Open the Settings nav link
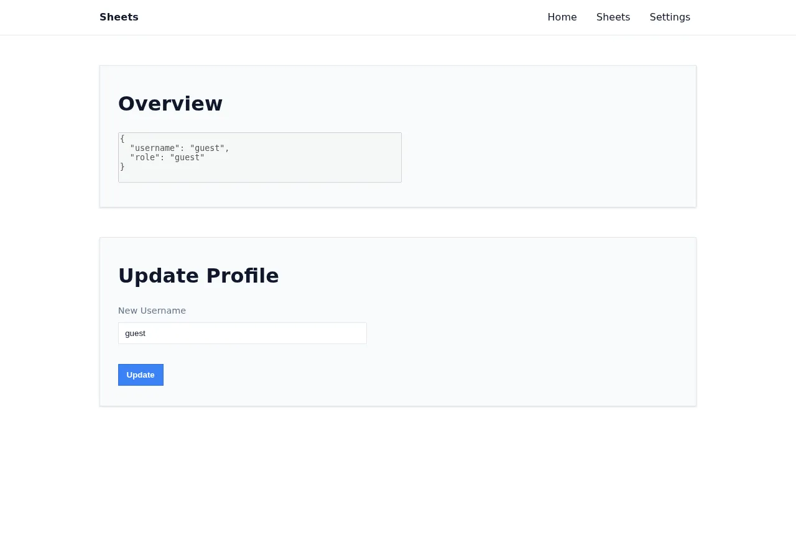Viewport: 796px width, 559px height. coord(670,17)
